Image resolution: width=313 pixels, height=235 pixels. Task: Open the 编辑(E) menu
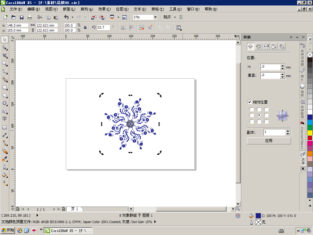click(34, 9)
